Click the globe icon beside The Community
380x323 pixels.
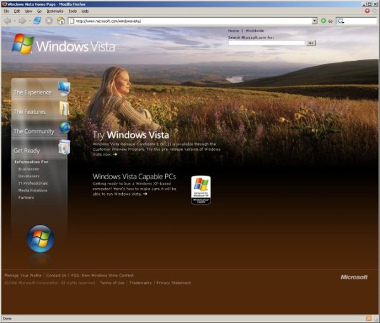(65, 127)
